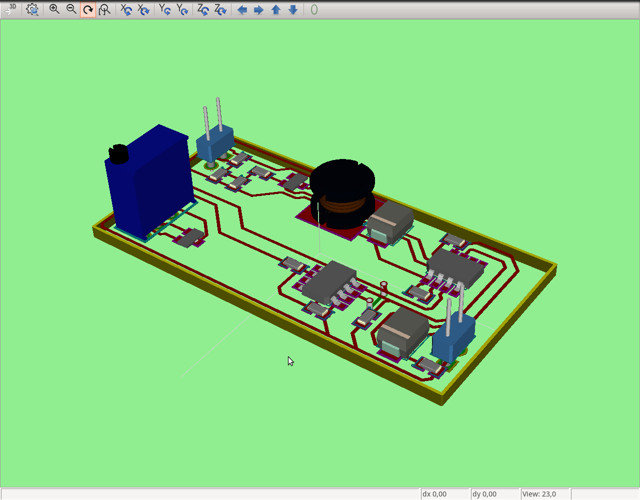Pan the board view to the right
Viewport: 640px width, 500px height.
point(258,9)
